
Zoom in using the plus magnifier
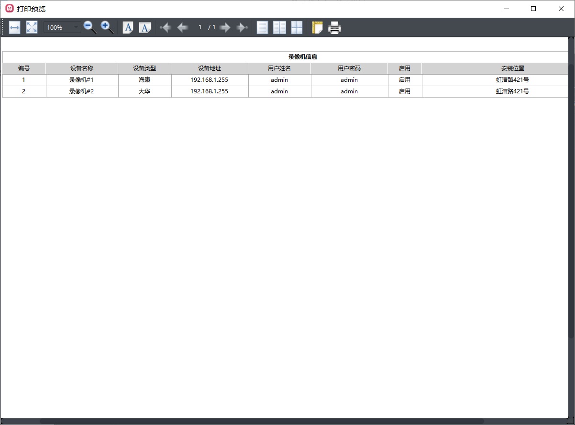pyautogui.click(x=107, y=28)
